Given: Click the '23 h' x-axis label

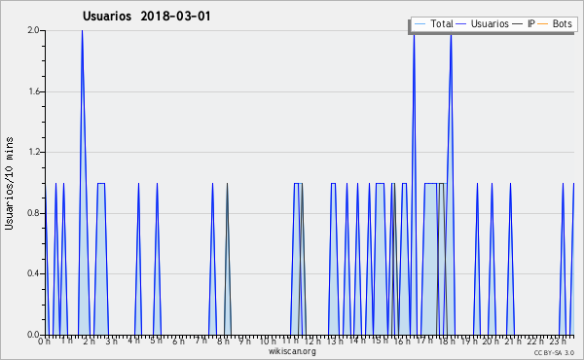Looking at the screenshot, I should (559, 341).
